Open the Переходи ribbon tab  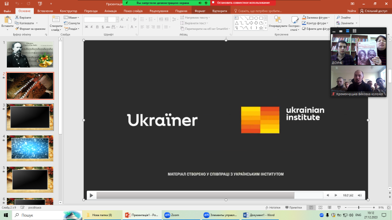91,11
